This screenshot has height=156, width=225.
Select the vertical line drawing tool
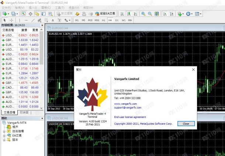(x=20, y=20)
